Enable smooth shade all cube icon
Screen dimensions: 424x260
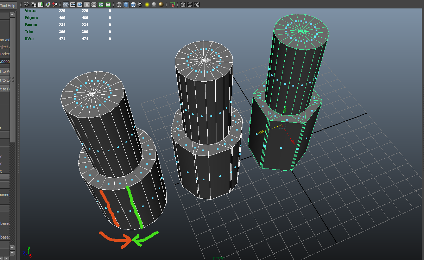coord(126,5)
